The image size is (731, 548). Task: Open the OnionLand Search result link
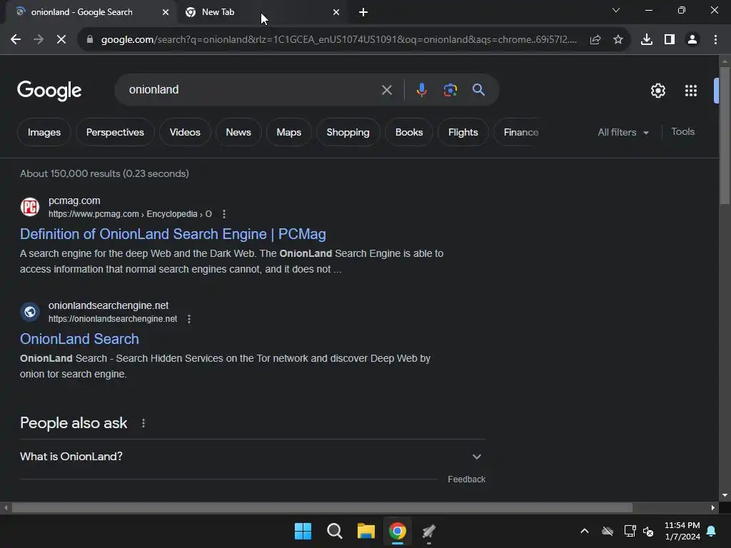coord(79,339)
